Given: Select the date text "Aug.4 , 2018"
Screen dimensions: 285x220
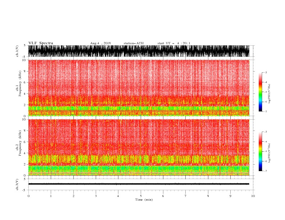Looking at the screenshot, I should (100, 43).
